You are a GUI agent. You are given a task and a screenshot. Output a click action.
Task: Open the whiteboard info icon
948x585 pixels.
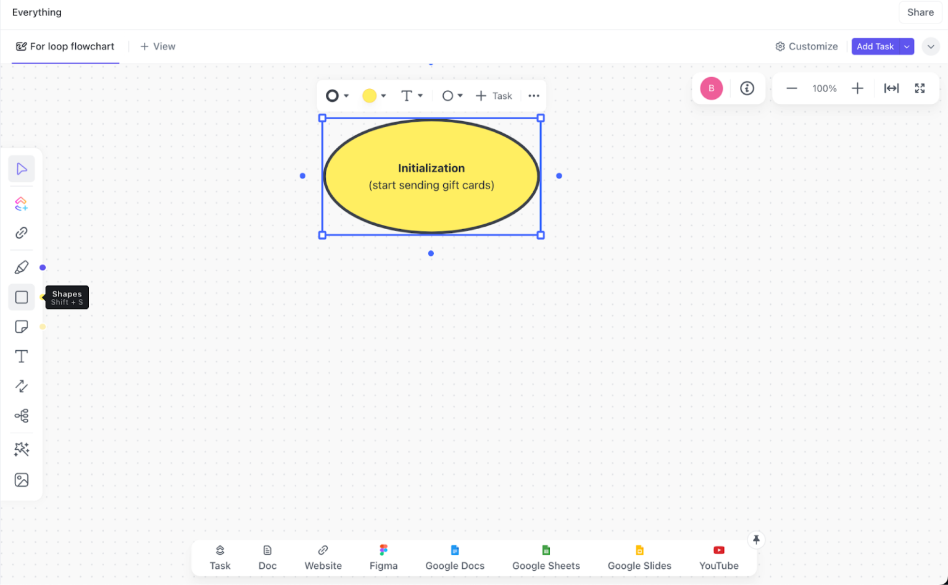747,88
